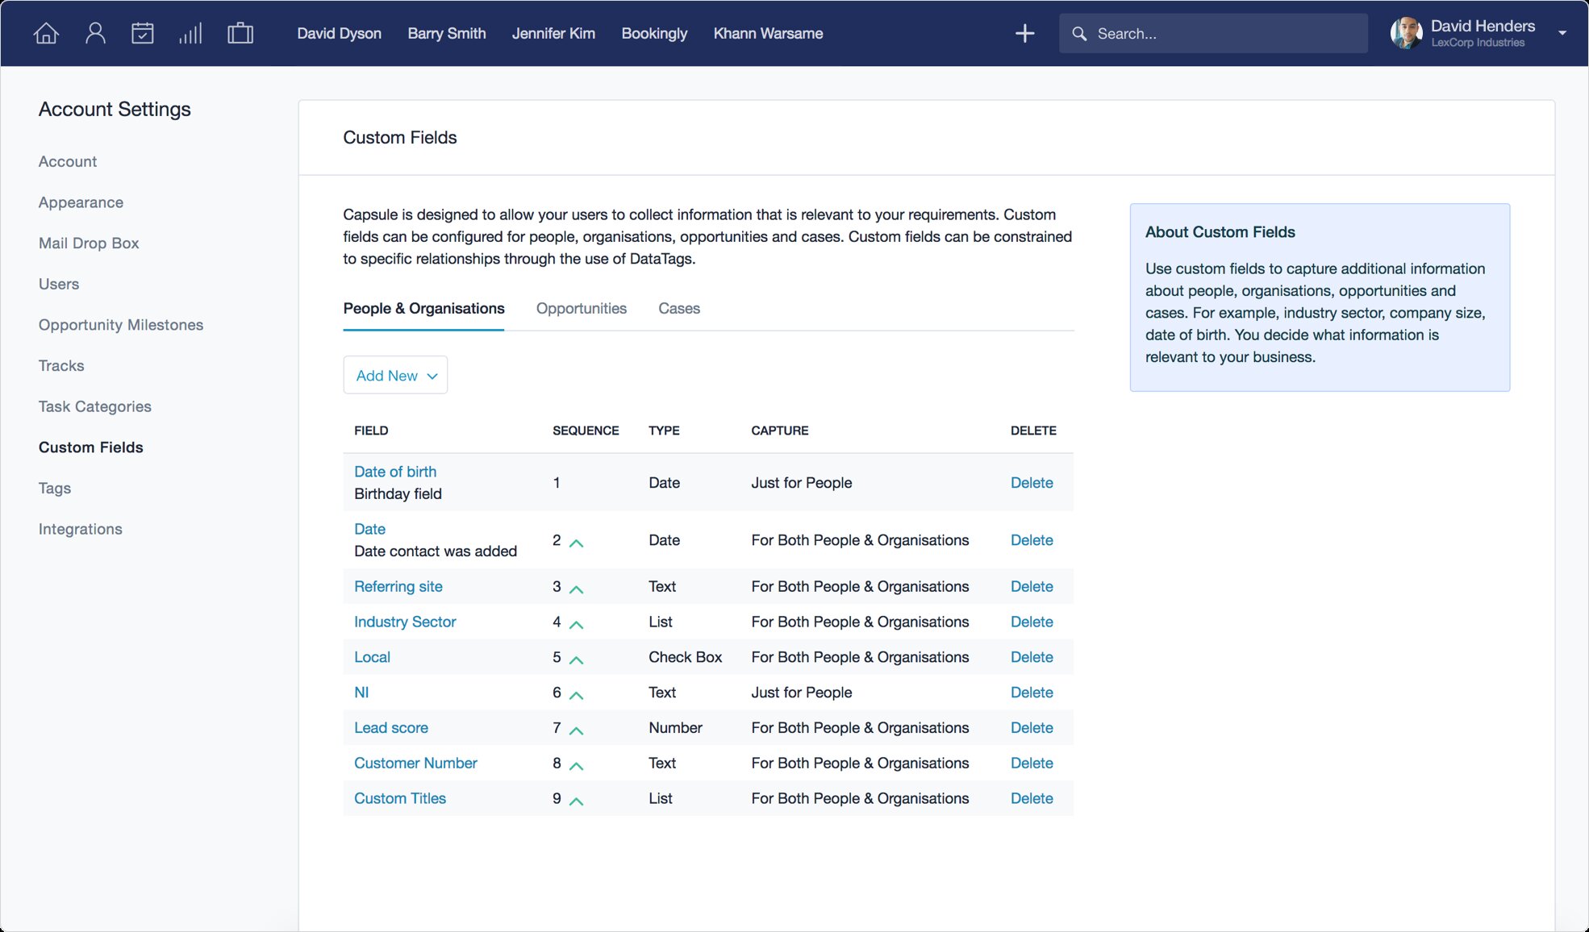
Task: Go to the Home dashboard icon
Action: pyautogui.click(x=46, y=33)
